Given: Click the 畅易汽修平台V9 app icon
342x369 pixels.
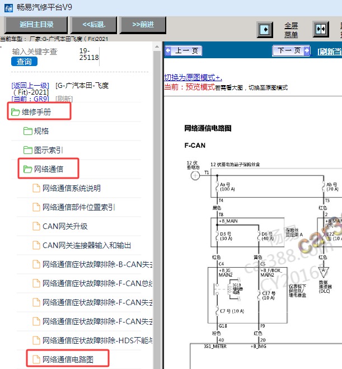Looking at the screenshot, I should [x=9, y=8].
